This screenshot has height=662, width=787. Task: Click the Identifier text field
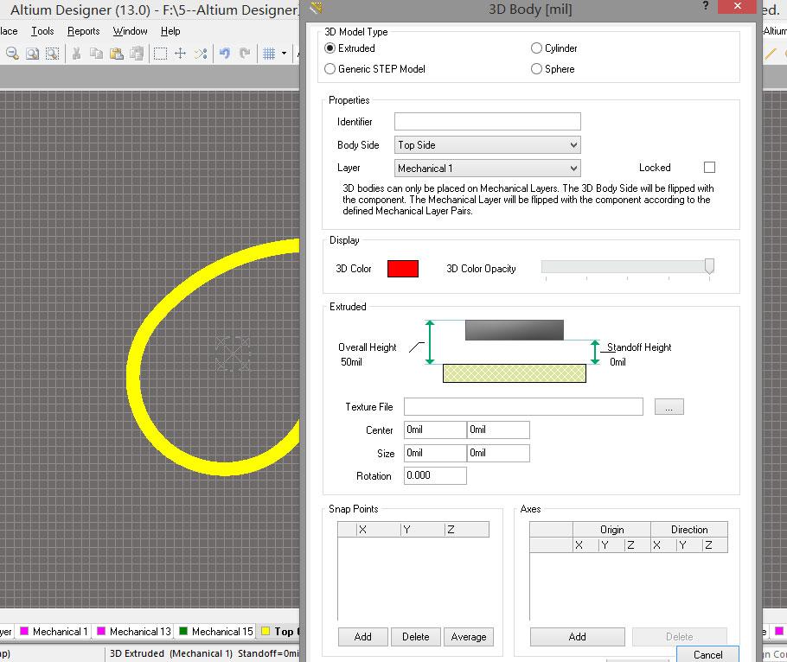click(487, 122)
